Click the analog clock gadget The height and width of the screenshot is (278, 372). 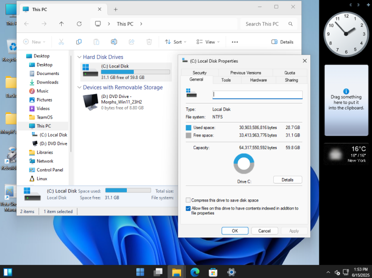346,34
